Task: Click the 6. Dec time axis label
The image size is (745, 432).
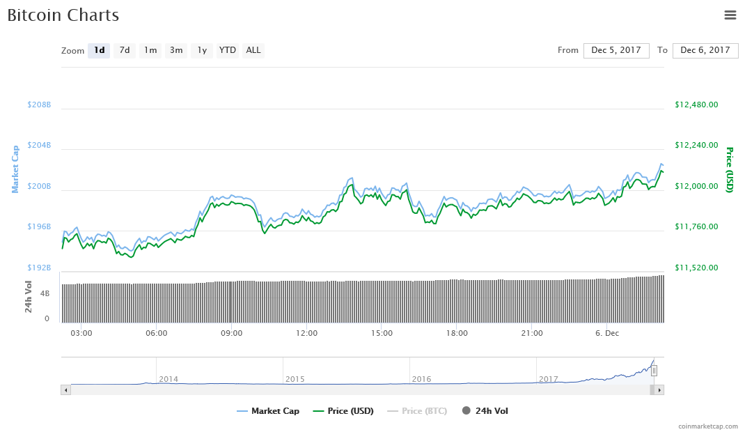Action: click(606, 333)
